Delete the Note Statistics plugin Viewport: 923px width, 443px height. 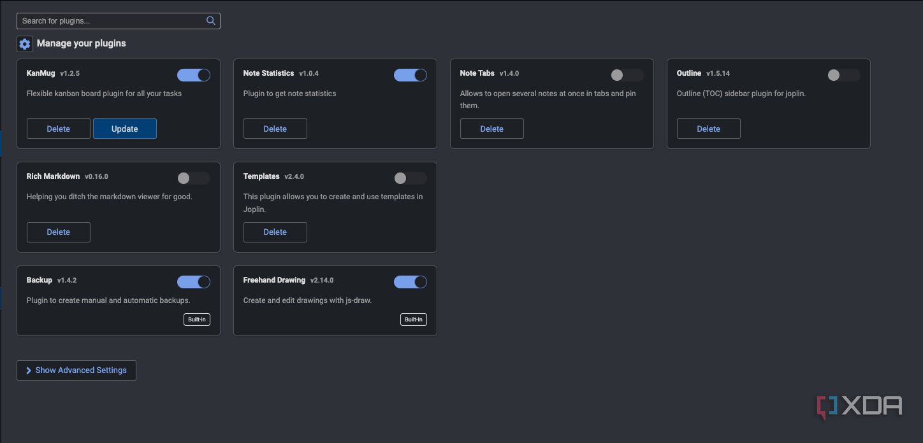[275, 128]
